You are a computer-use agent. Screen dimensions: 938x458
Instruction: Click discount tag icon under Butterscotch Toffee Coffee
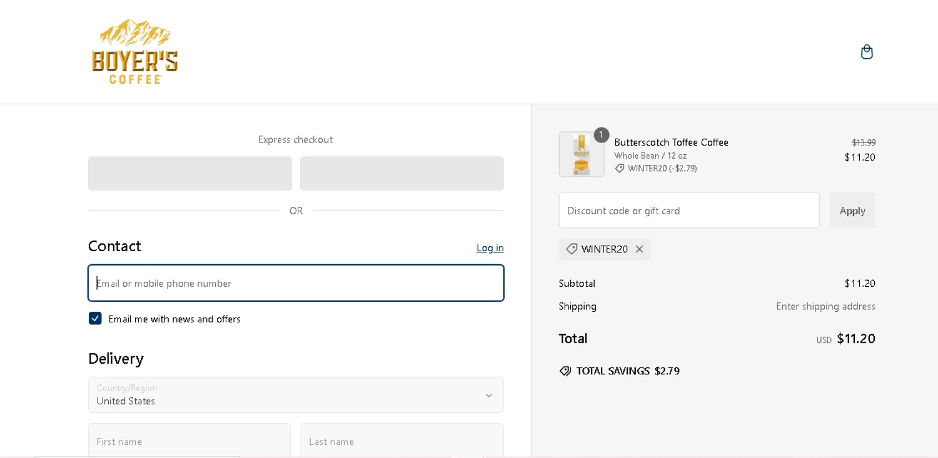tap(620, 169)
